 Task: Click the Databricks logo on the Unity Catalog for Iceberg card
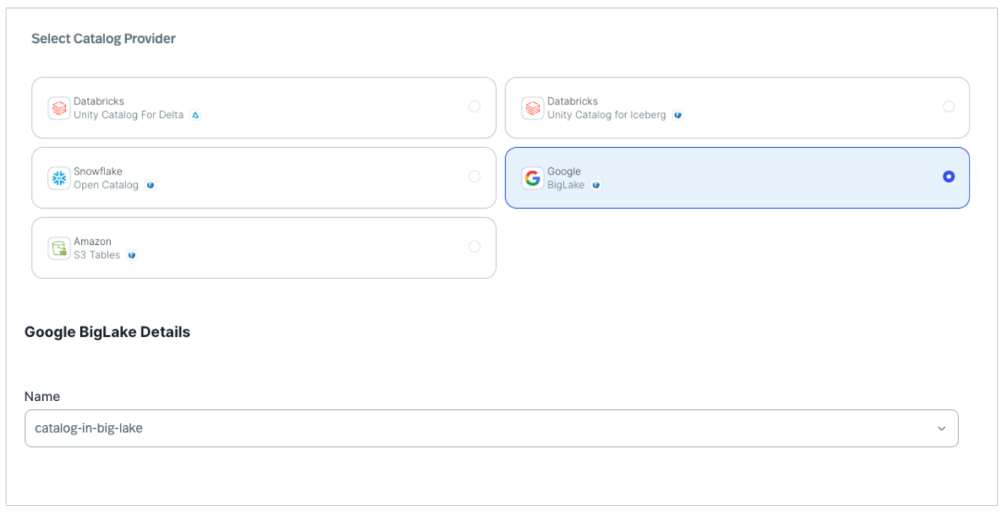(x=532, y=108)
